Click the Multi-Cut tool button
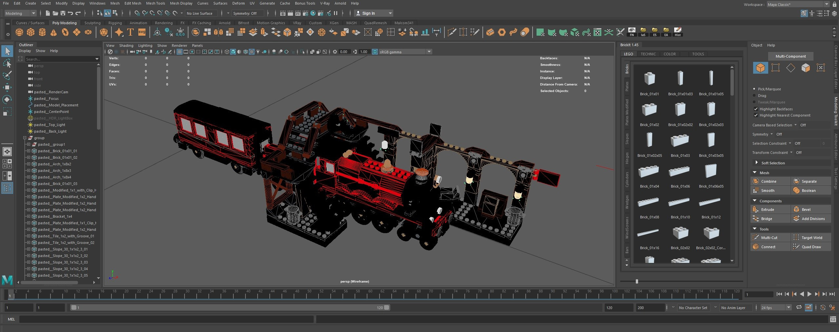 (x=770, y=238)
